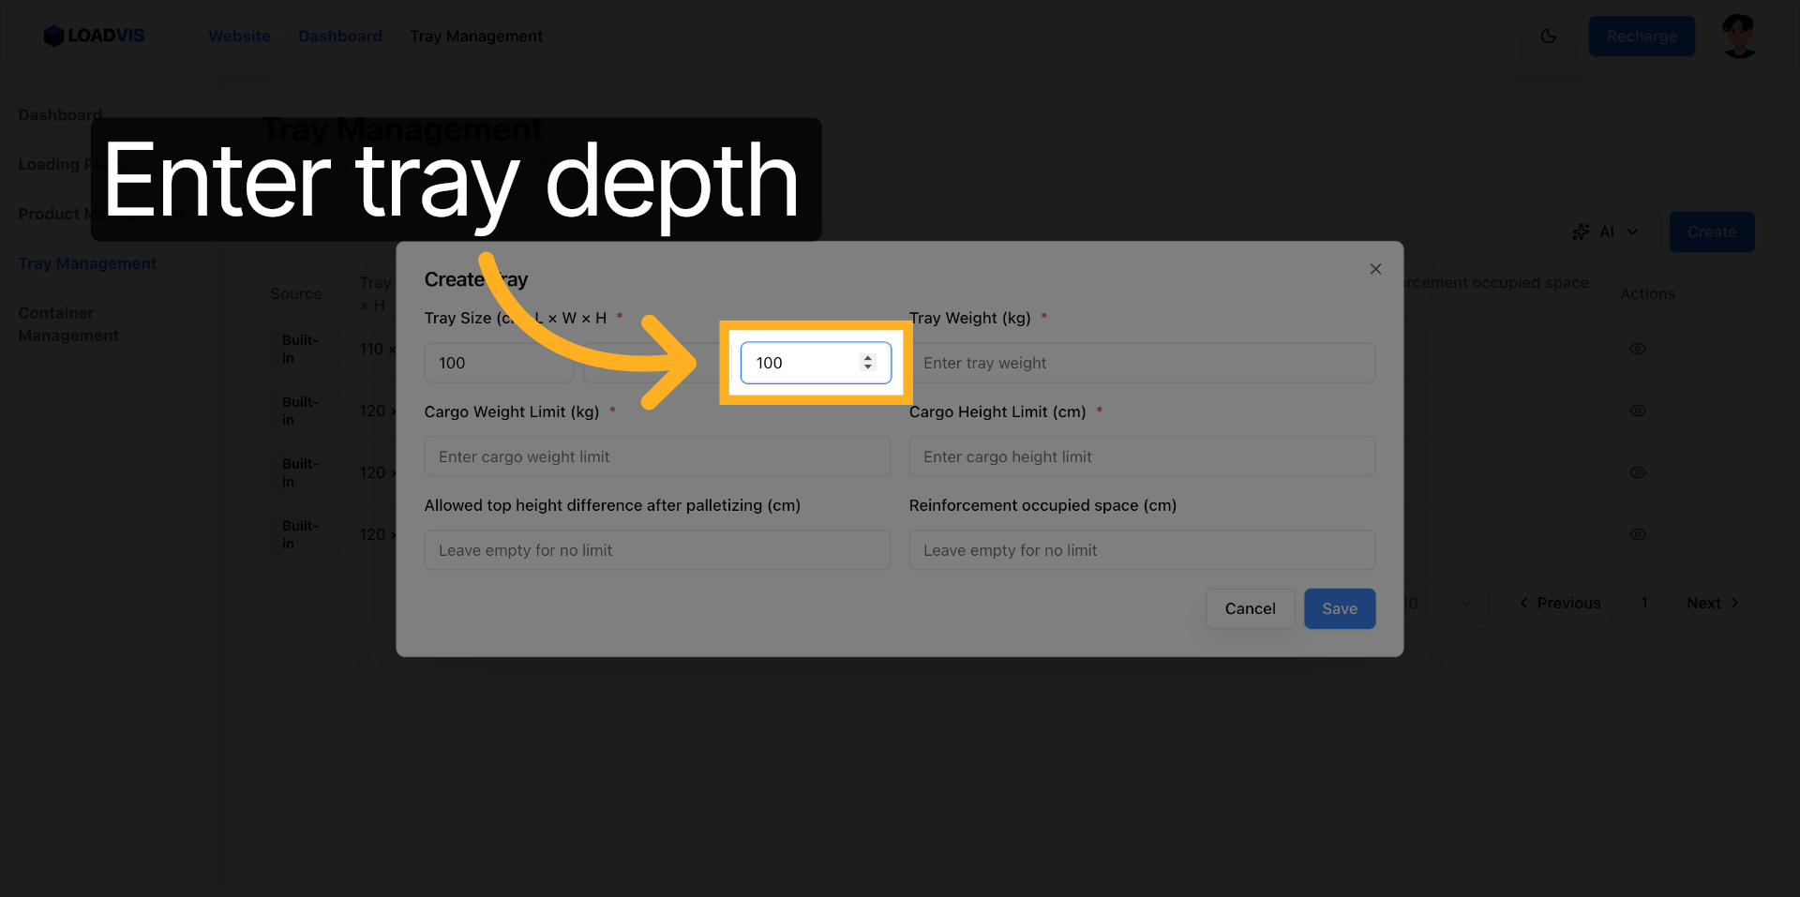Click the Dashboard breadcrumb link
Screen dimensions: 1800x897
click(x=339, y=37)
